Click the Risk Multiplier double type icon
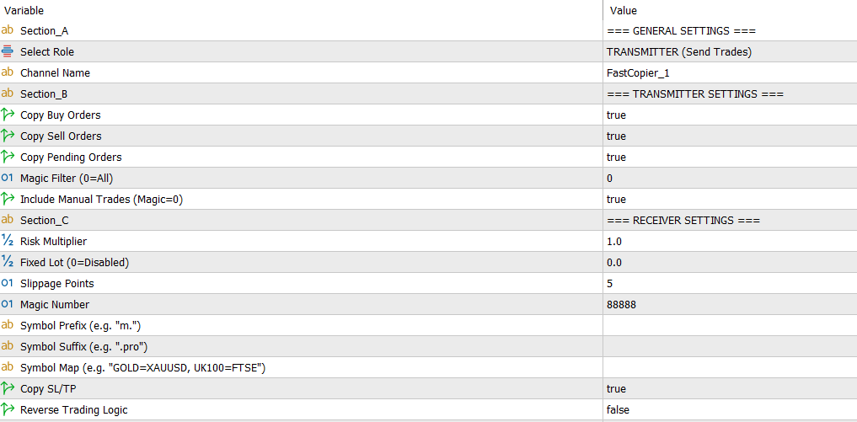 pyautogui.click(x=8, y=242)
